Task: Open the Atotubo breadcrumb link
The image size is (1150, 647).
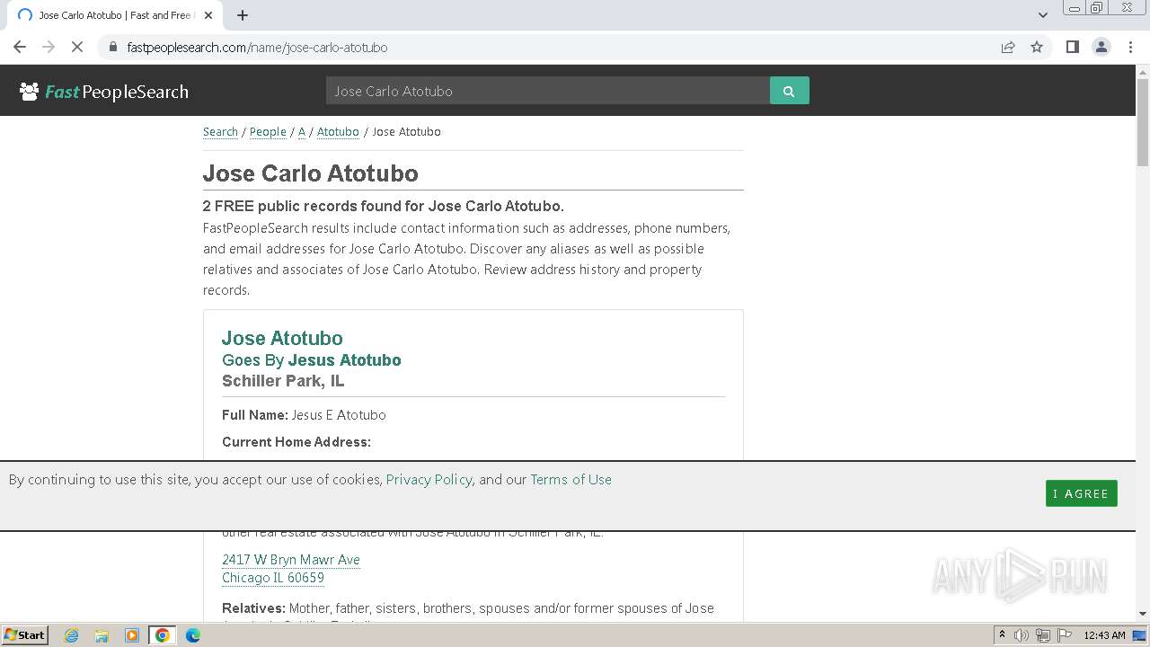Action: click(338, 131)
